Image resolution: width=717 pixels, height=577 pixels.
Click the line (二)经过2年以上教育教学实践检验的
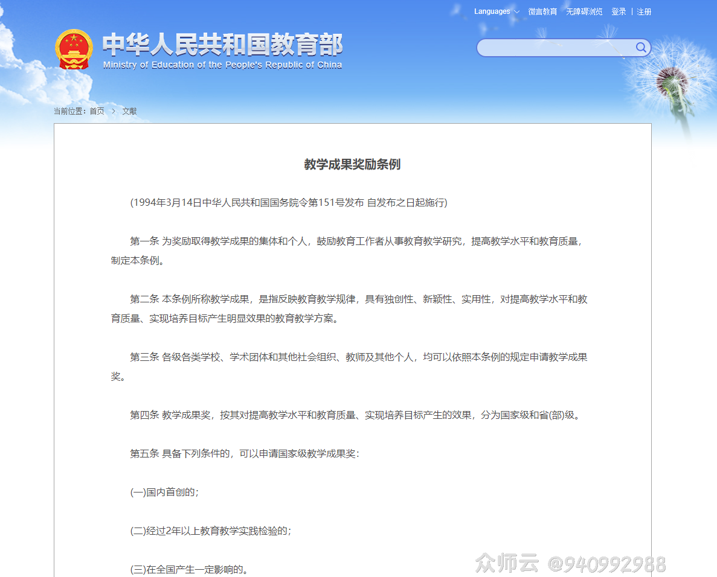pyautogui.click(x=211, y=531)
